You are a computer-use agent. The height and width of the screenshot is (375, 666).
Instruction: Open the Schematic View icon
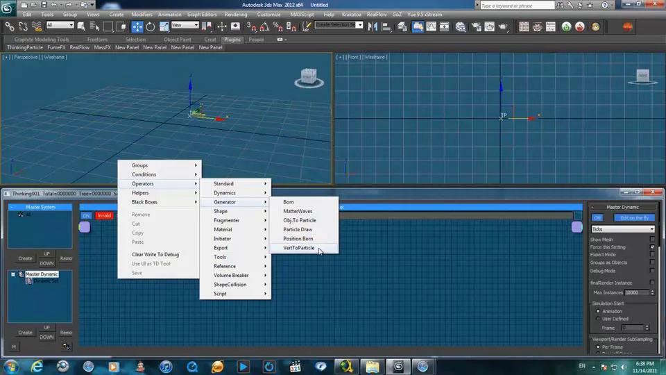[x=444, y=27]
